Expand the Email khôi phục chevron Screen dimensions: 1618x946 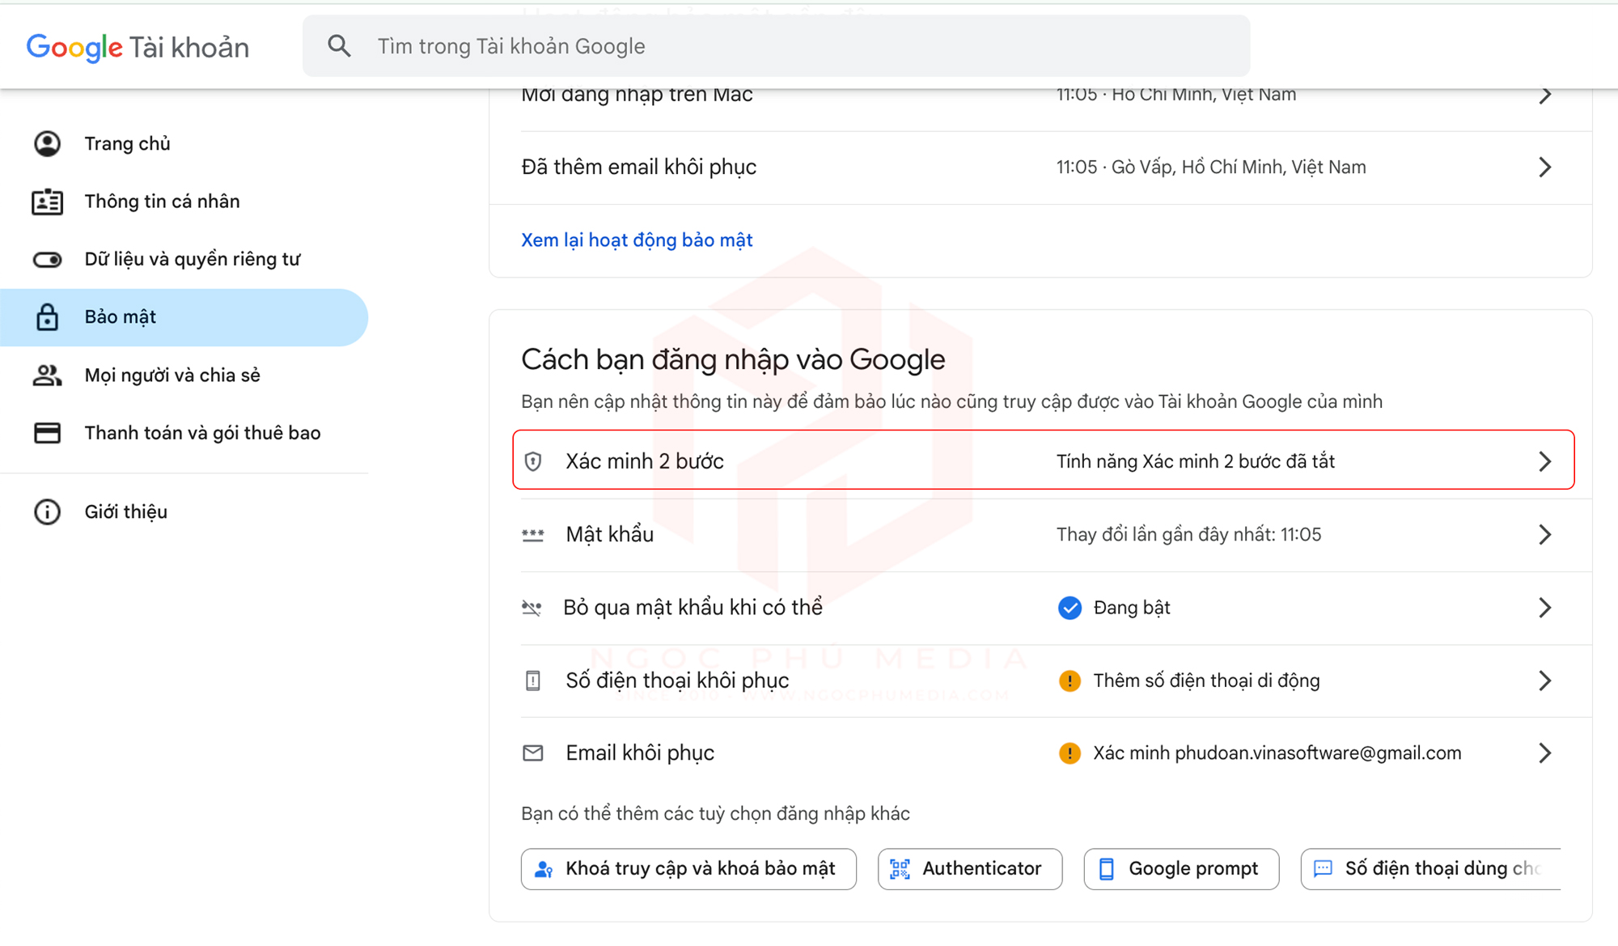point(1544,753)
